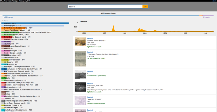Select Sports--Georgia--Atlanta -- 429 subject
This screenshot has height=112, width=217.
[14, 53]
